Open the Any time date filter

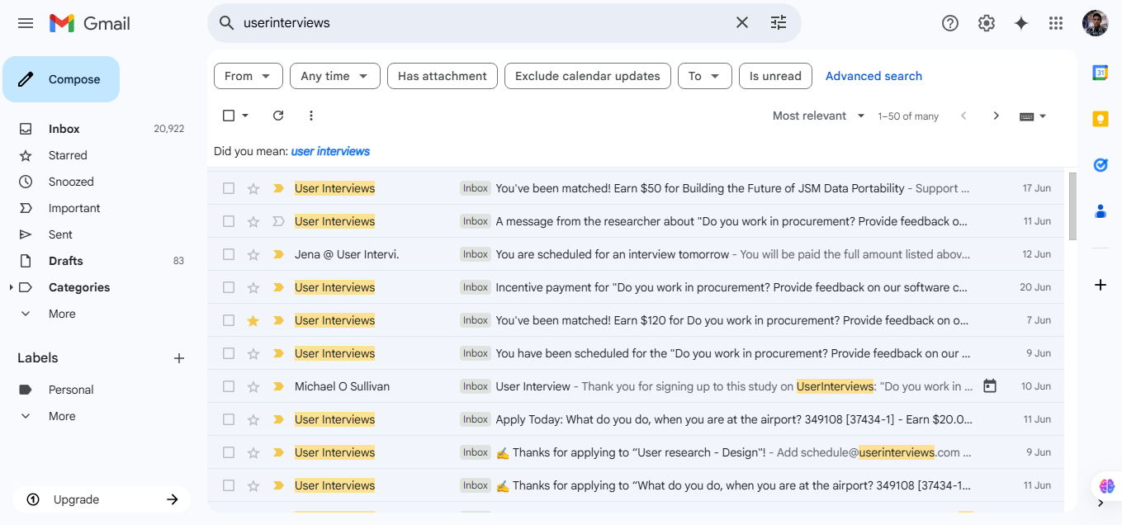click(334, 76)
